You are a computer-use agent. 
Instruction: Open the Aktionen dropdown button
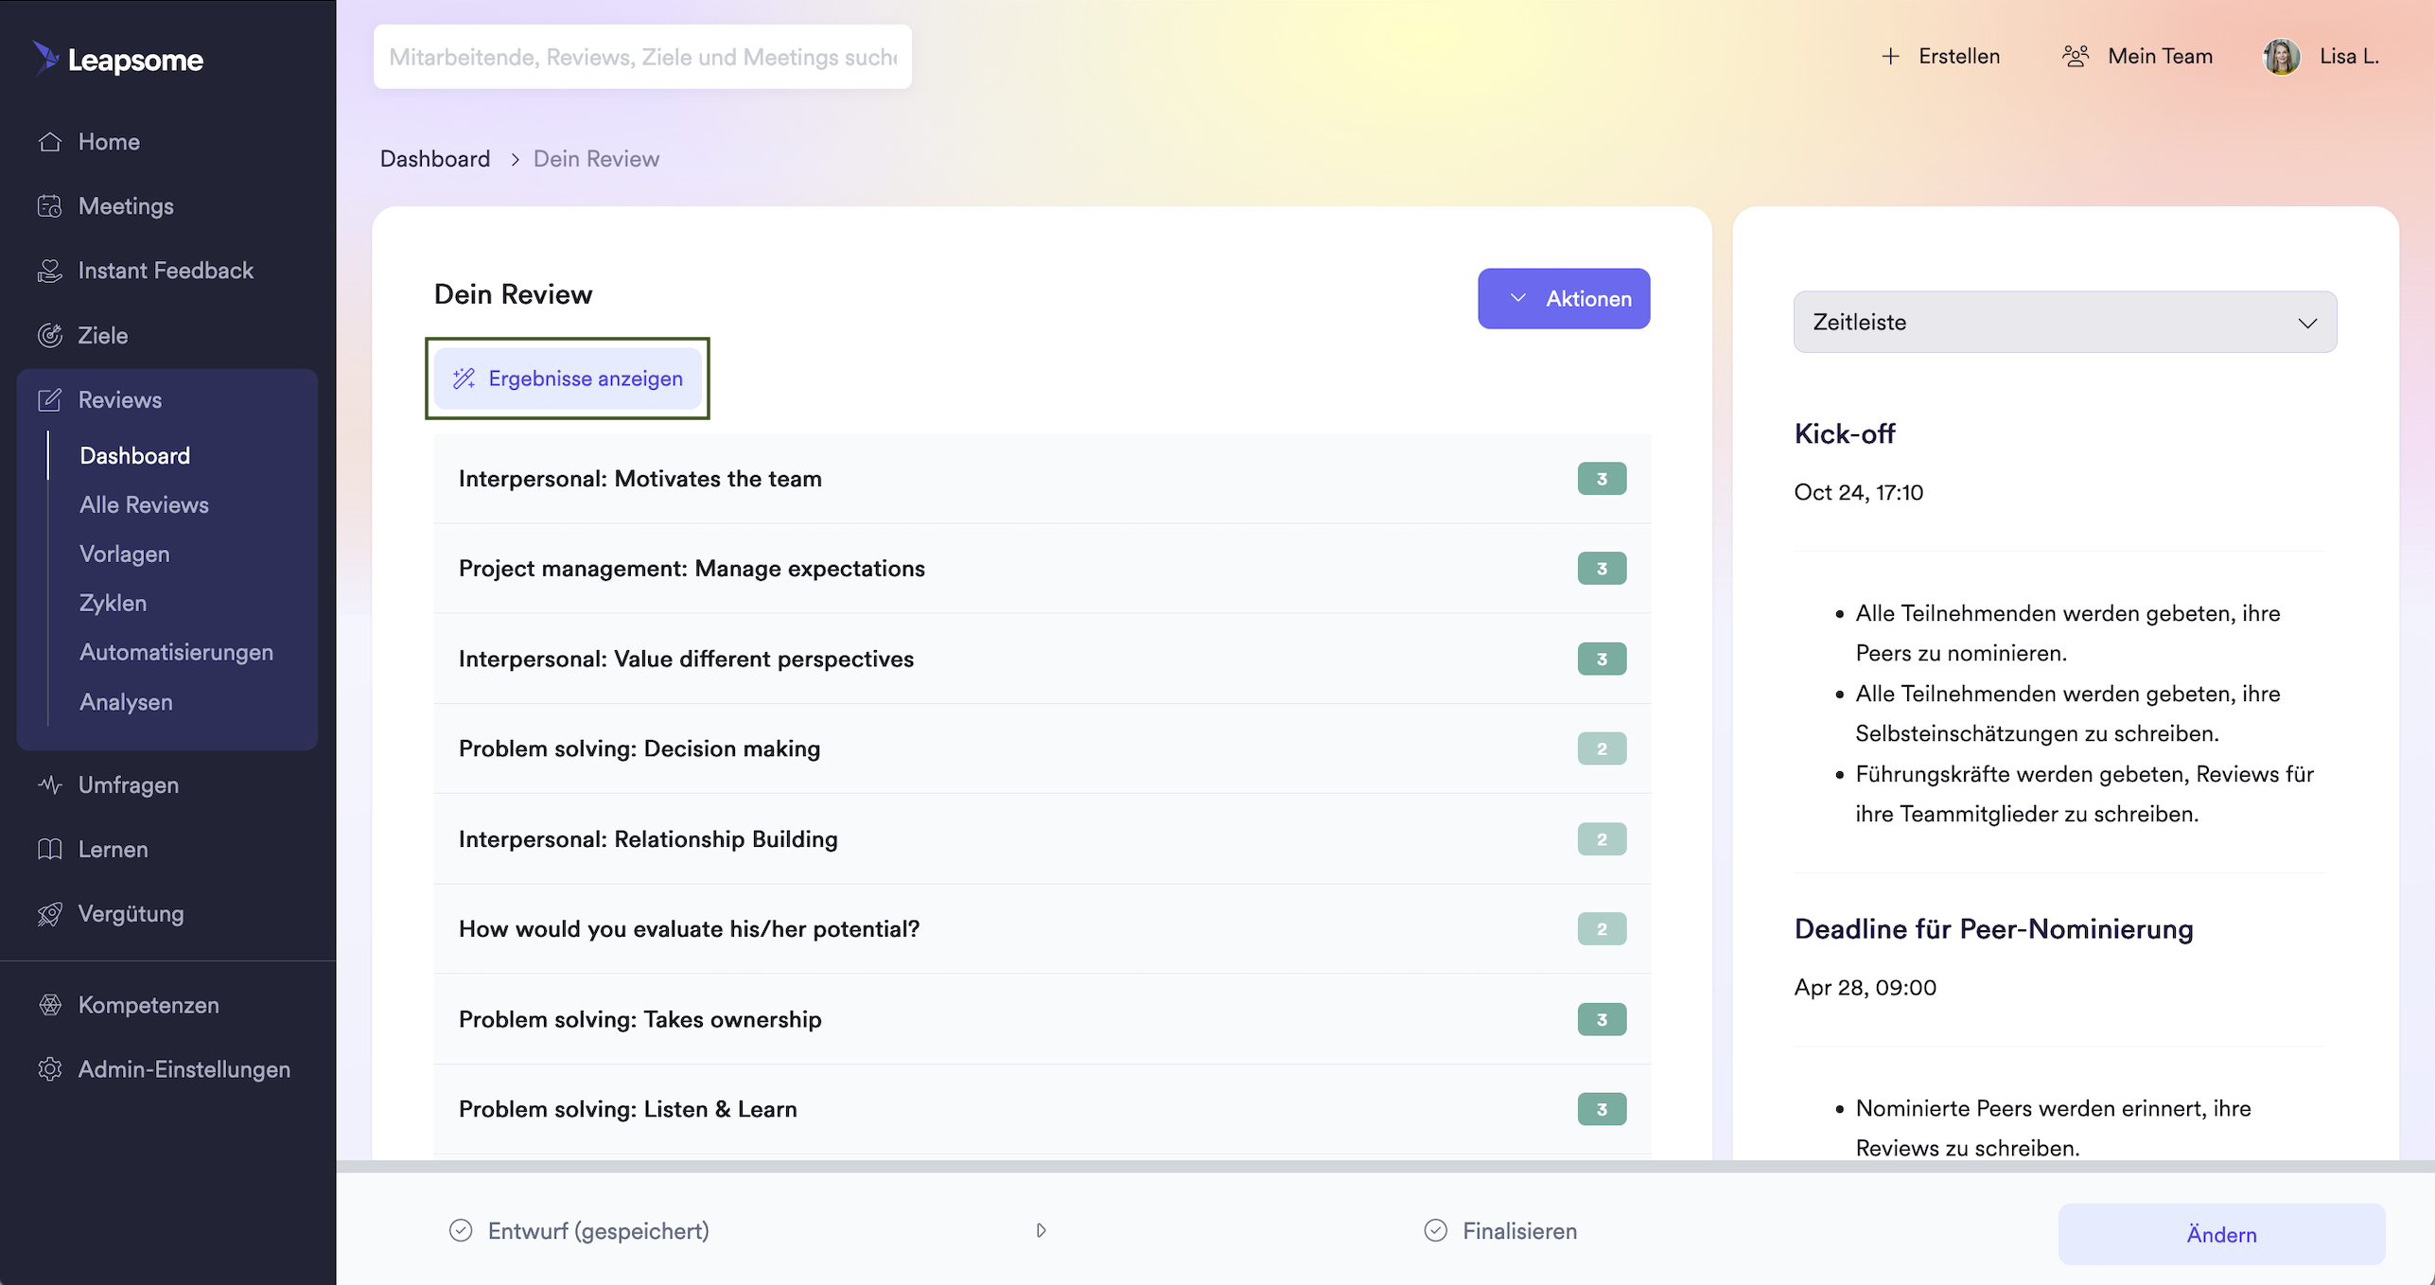coord(1564,299)
